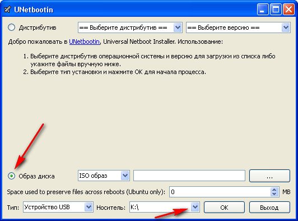This screenshot has height=221, width=298.
Task: Click the UNetbootin title bar app icon
Action: [x=7, y=10]
